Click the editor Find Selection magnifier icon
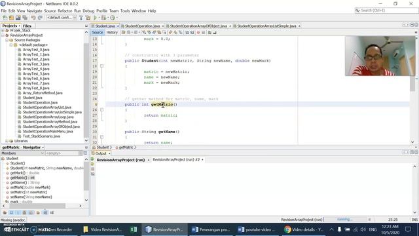The image size is (419, 236). (144, 32)
